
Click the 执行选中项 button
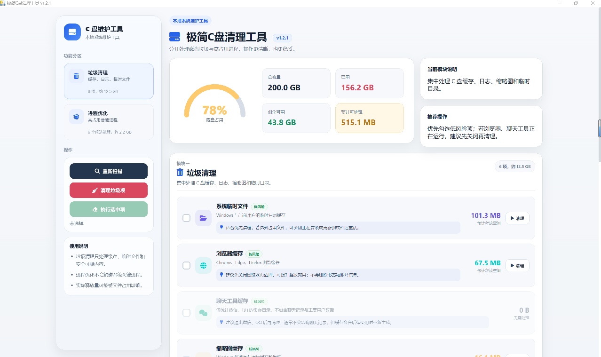[109, 209]
